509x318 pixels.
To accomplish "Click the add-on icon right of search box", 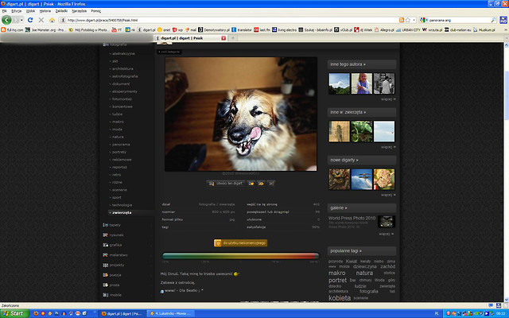I will click(x=503, y=20).
